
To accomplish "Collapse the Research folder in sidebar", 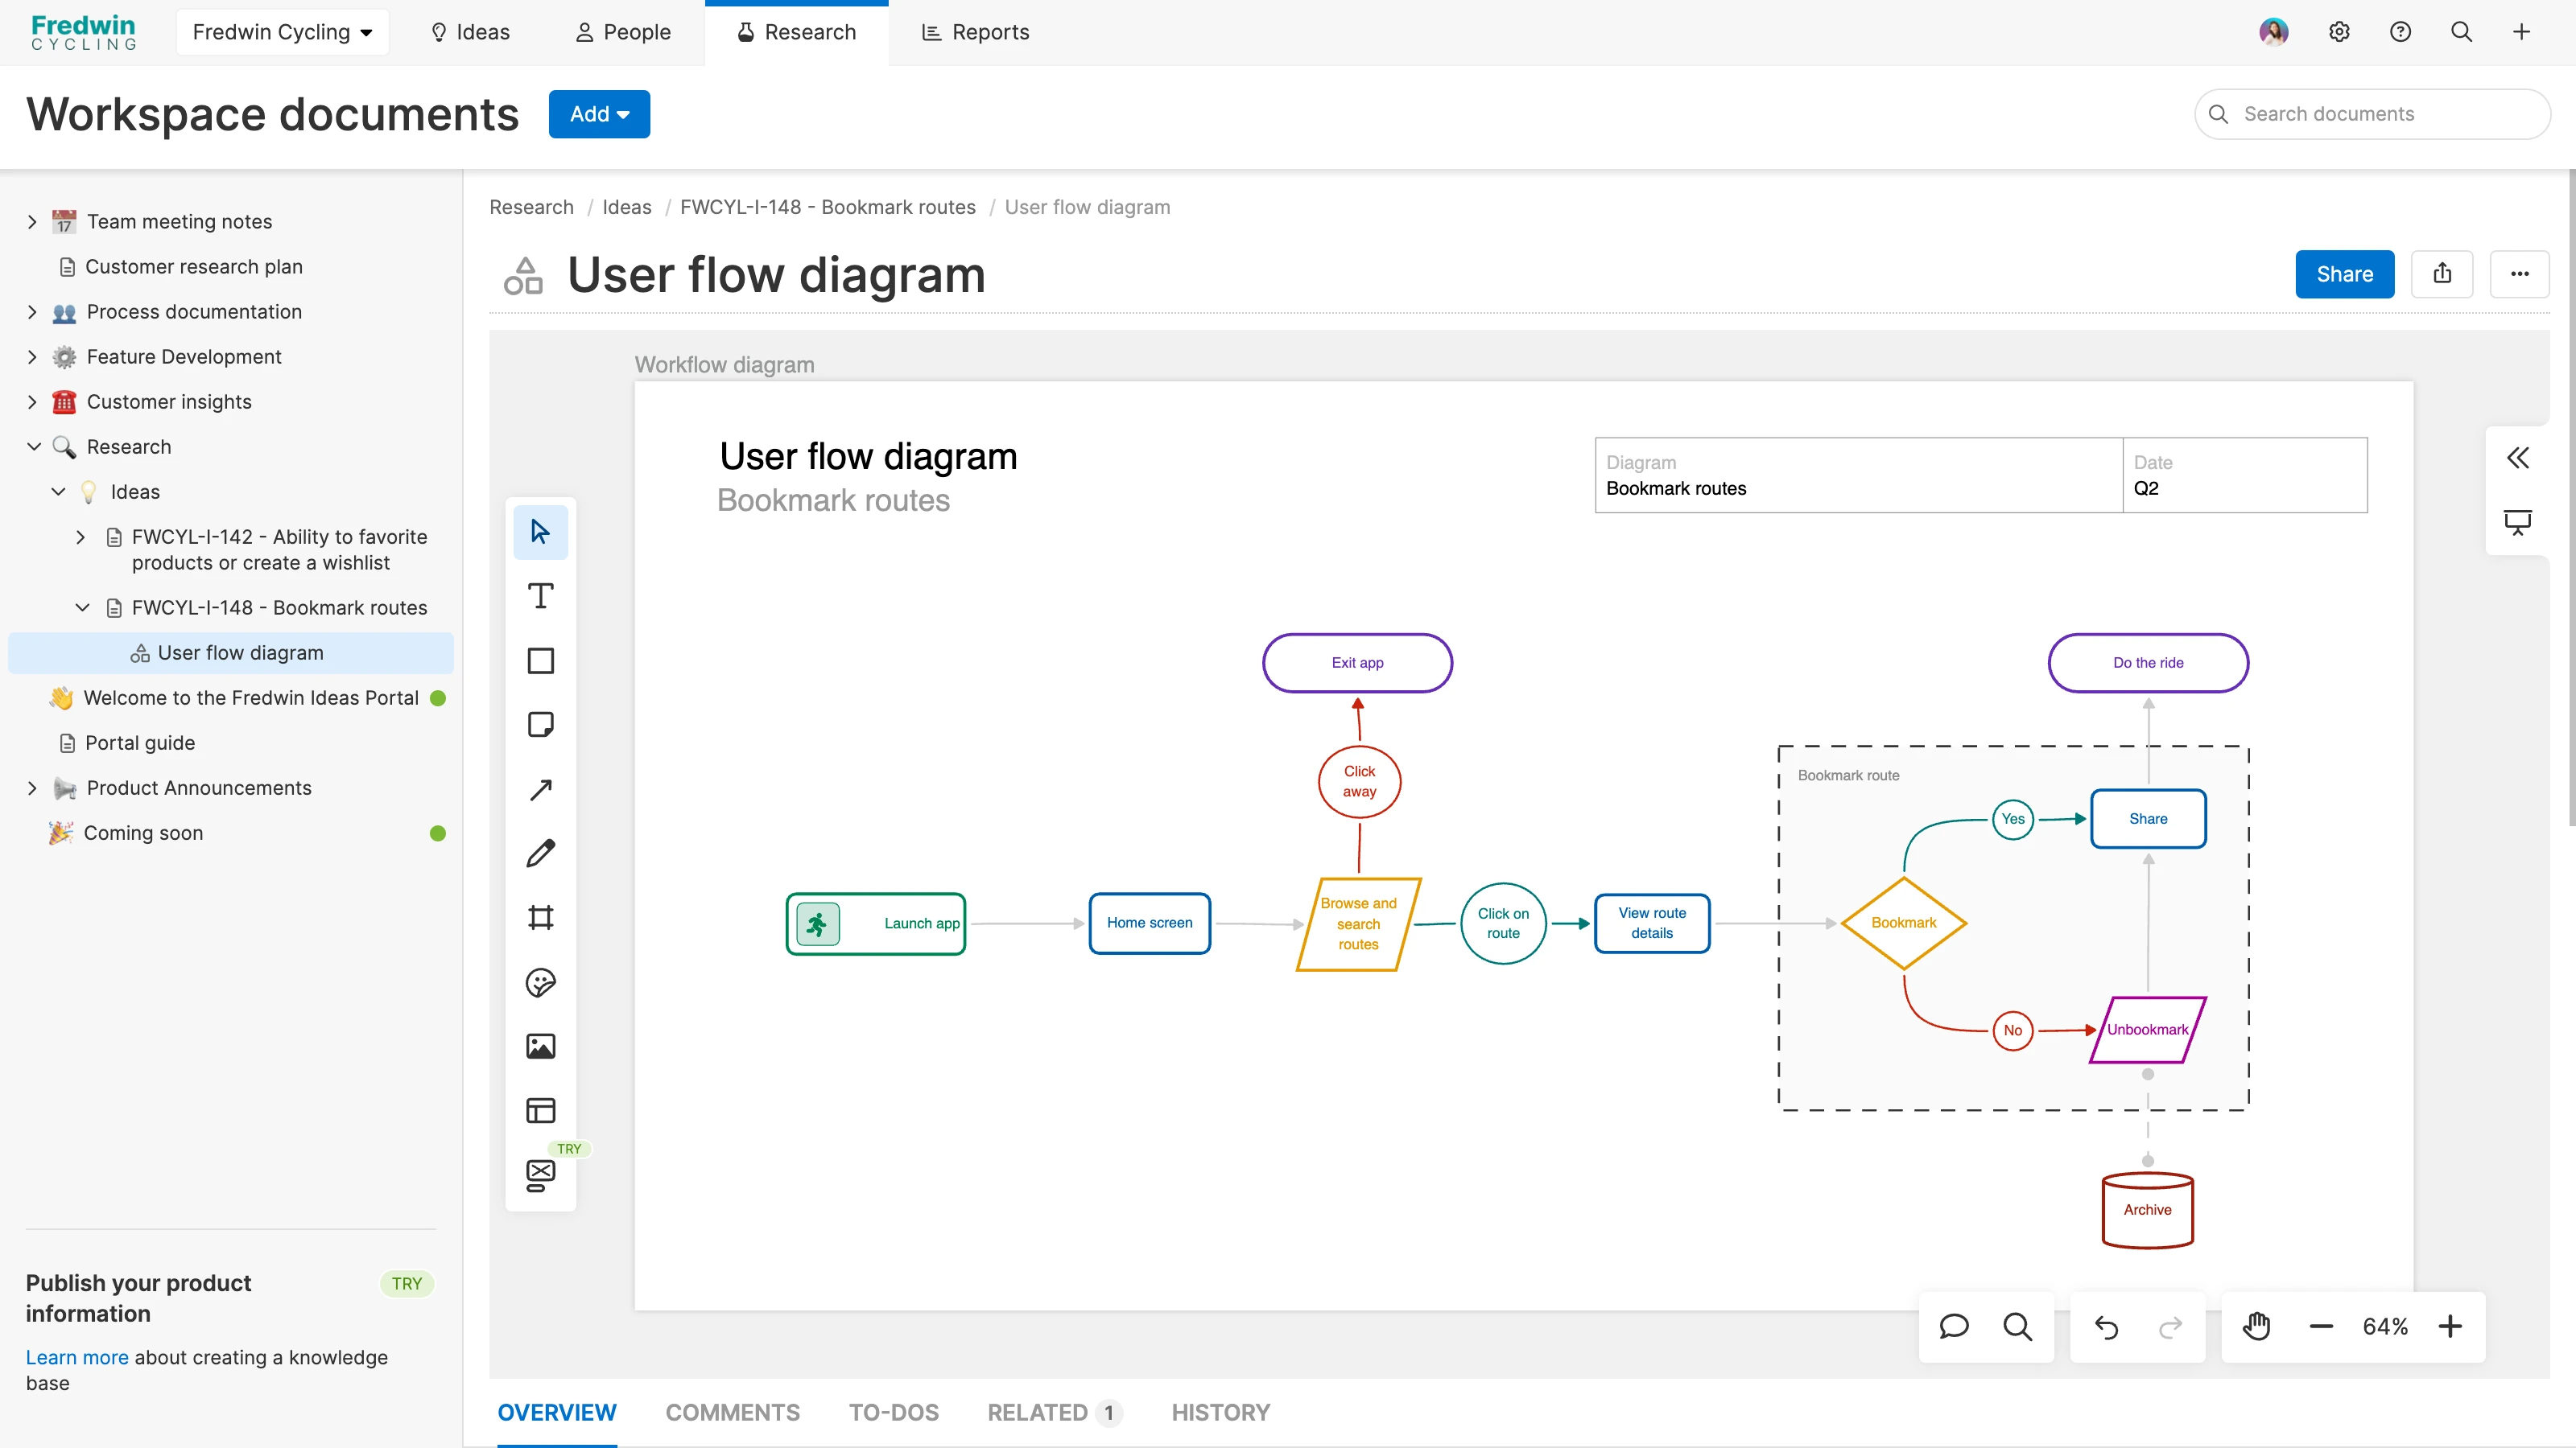I will [34, 446].
